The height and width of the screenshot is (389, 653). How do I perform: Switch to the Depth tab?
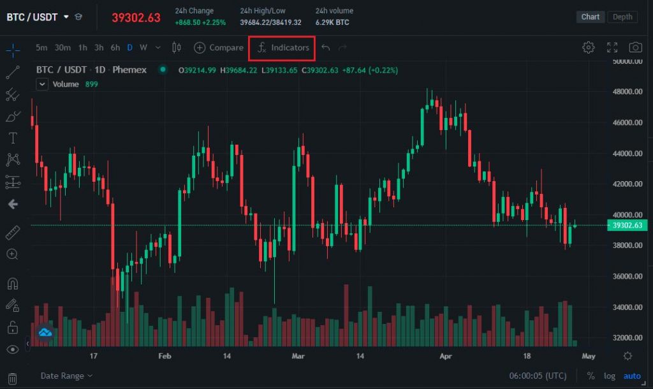tap(622, 17)
